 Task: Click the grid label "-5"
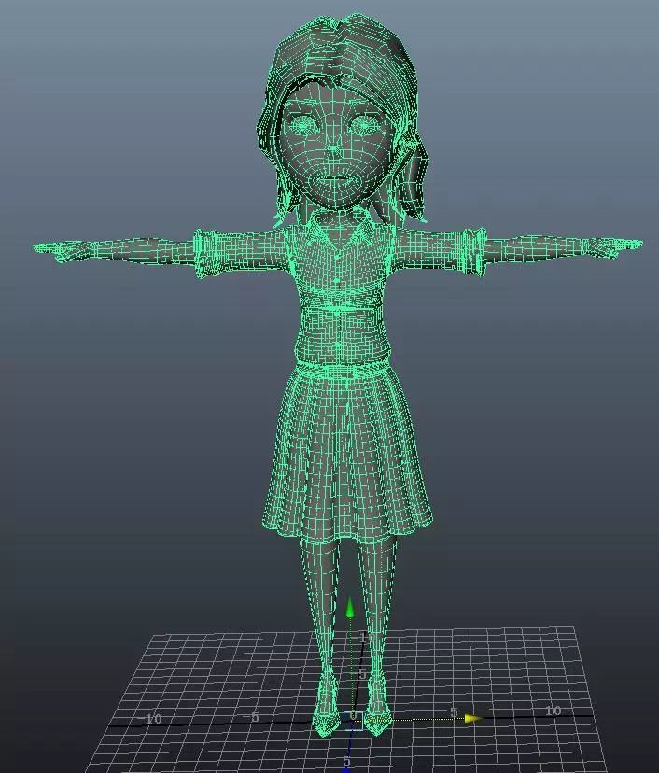(x=252, y=717)
